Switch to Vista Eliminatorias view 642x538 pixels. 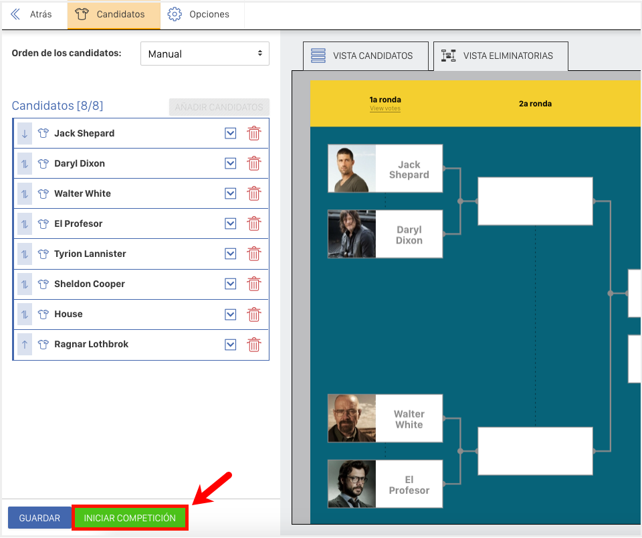(501, 56)
